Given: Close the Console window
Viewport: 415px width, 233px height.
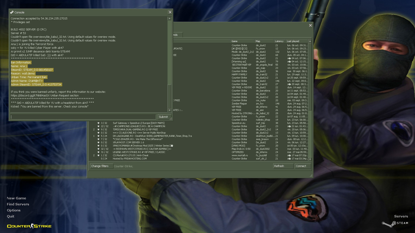Looking at the screenshot, I should click(x=170, y=12).
